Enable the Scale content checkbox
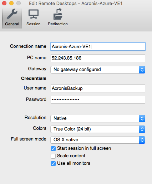This screenshot has width=152, height=184. coord(53,156)
